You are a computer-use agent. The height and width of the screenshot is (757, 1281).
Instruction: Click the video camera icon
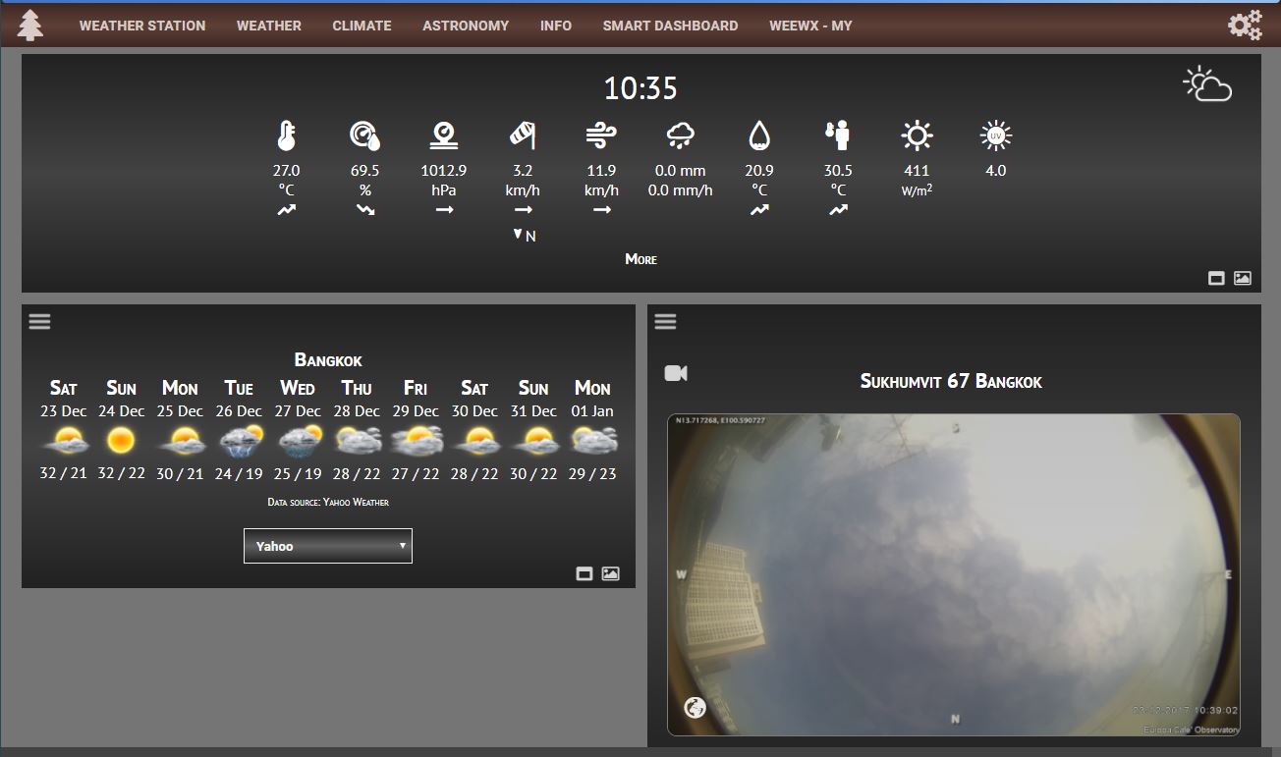[x=676, y=373]
